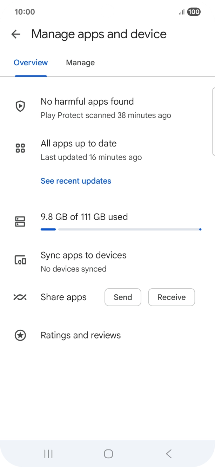Tap the Sync apps to devices icon
This screenshot has width=215, height=467.
click(x=20, y=260)
